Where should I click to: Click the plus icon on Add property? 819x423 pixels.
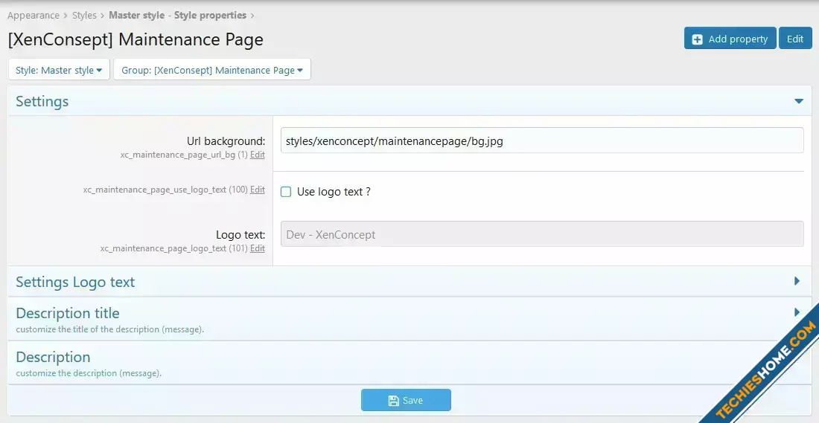pyautogui.click(x=698, y=39)
